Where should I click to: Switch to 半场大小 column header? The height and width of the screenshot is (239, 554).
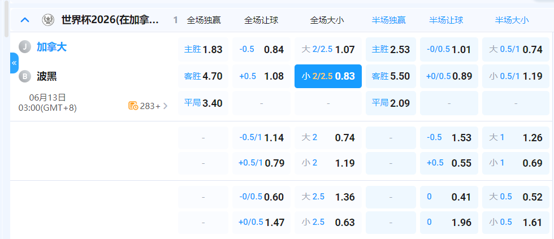[512, 20]
